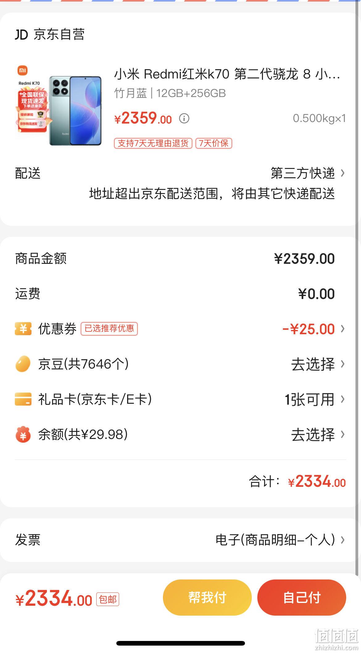This screenshot has width=361, height=653.
Task: Tap the 已选推荐优惠 coupon badge
Action: (x=109, y=329)
